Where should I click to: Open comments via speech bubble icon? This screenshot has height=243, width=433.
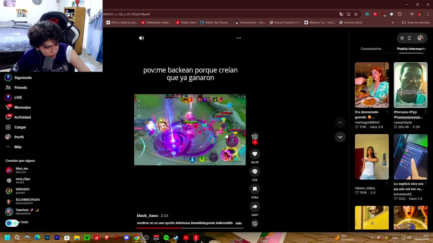[x=255, y=171]
